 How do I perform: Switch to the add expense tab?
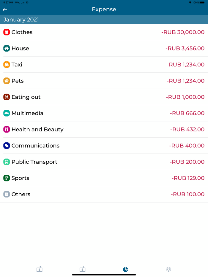coord(82,269)
